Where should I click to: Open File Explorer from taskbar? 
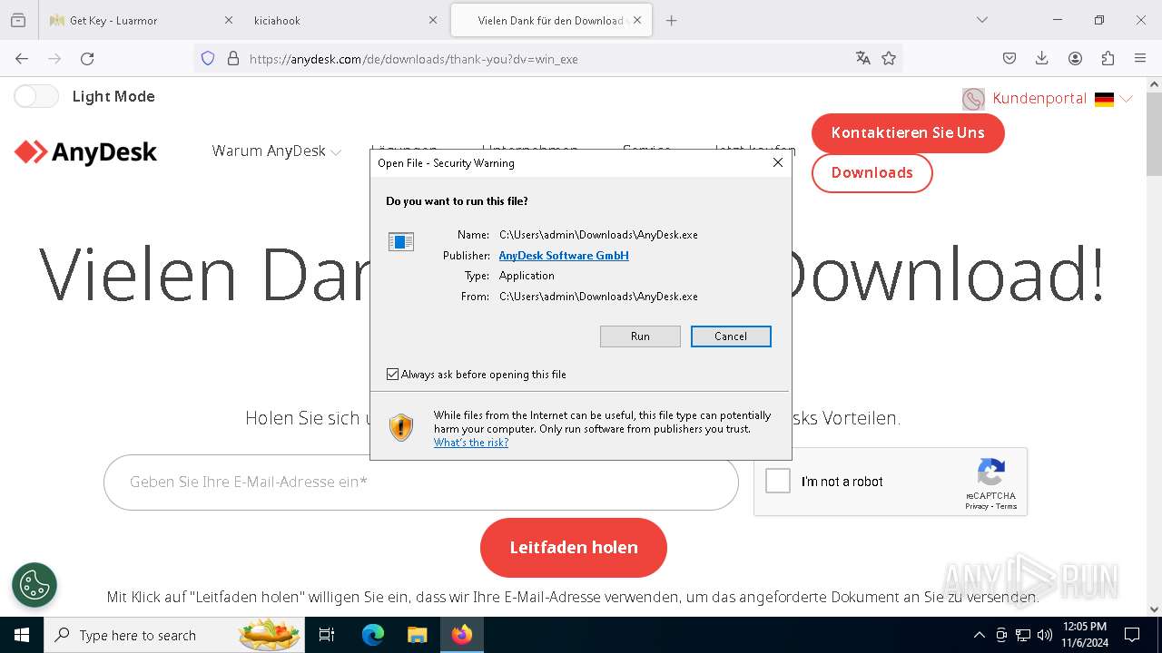(x=417, y=635)
